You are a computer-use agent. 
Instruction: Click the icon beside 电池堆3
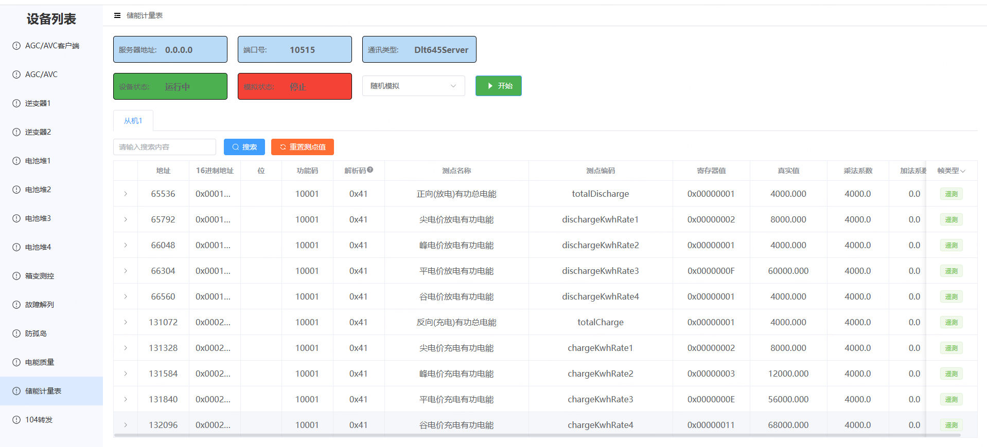(16, 218)
